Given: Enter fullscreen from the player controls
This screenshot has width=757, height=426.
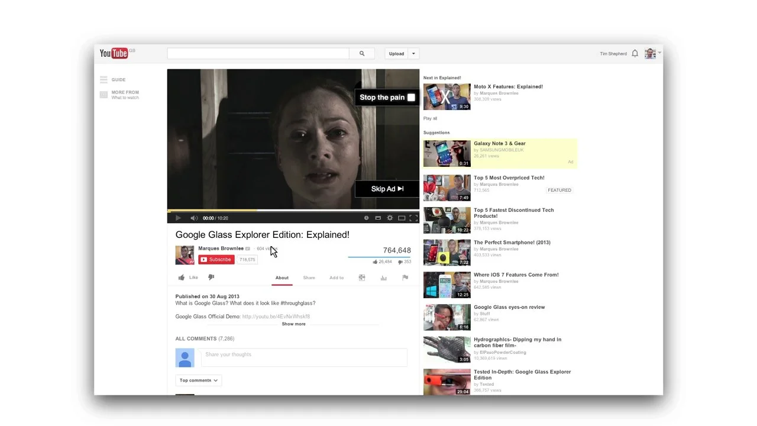Looking at the screenshot, I should pos(413,218).
